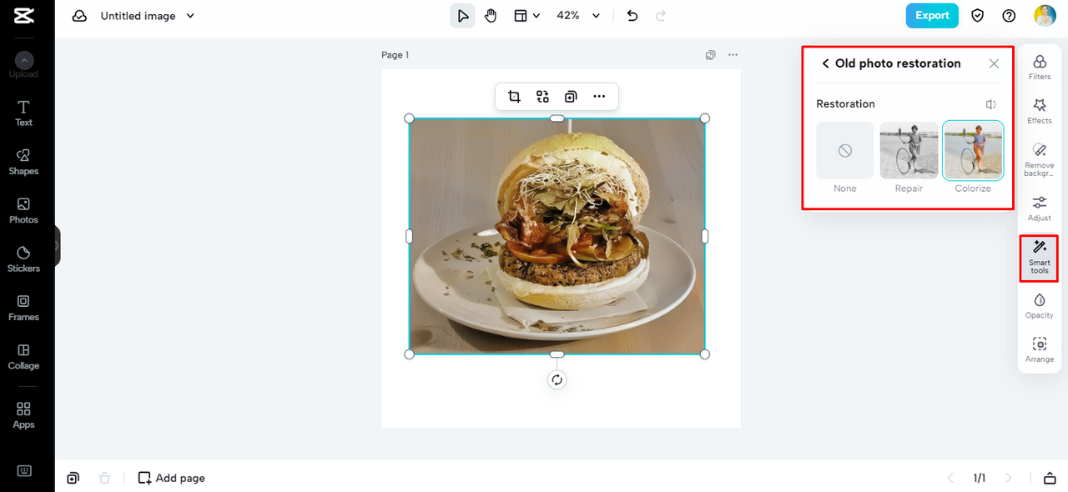
Task: Click the Redo arrow
Action: tap(661, 16)
